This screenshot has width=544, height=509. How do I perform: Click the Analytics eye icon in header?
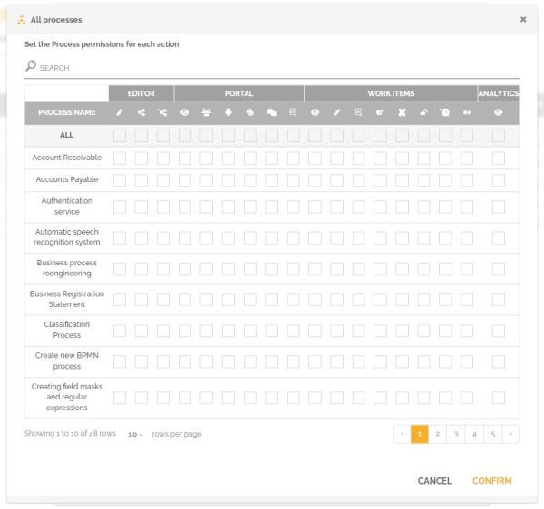coord(498,112)
